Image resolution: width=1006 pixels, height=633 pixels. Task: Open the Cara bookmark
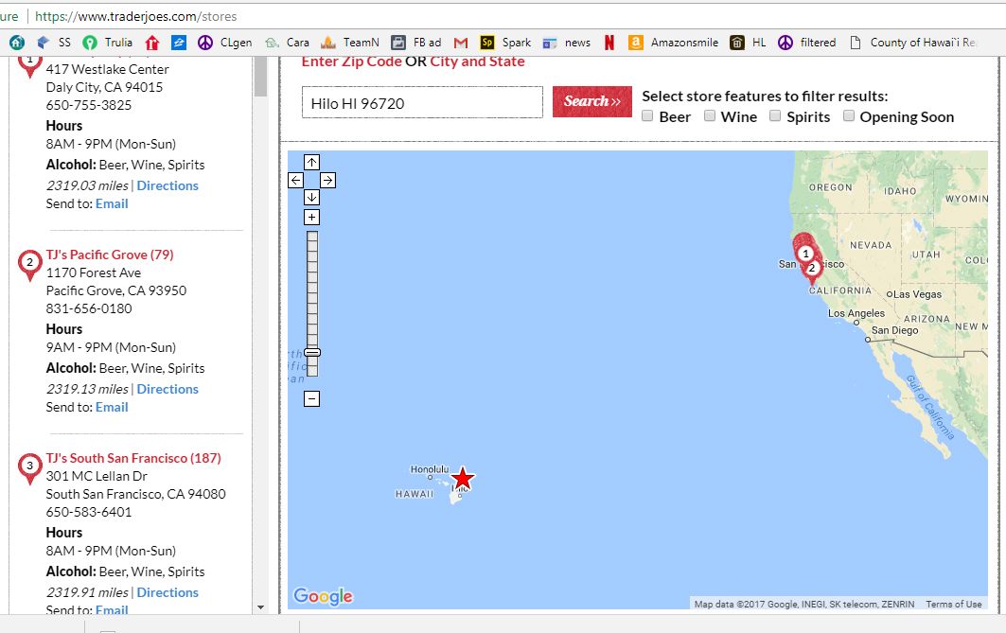coord(287,43)
